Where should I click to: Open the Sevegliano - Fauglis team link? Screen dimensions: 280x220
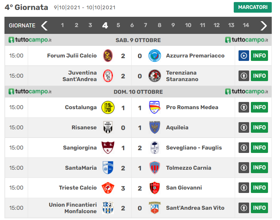click(194, 147)
